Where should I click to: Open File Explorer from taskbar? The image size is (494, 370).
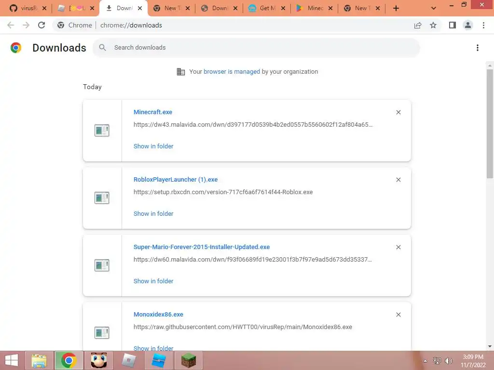(39, 360)
